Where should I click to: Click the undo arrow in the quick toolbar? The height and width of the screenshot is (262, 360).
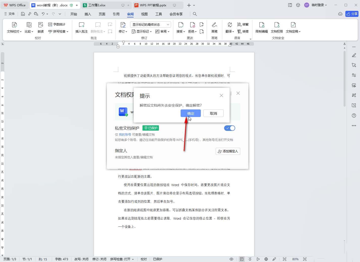tap(43, 14)
